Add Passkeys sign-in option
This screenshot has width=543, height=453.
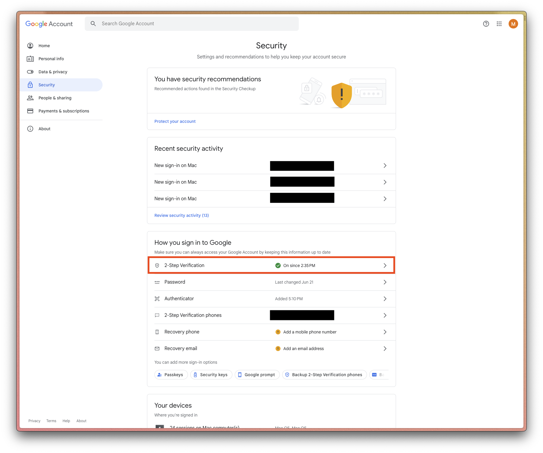[171, 375]
